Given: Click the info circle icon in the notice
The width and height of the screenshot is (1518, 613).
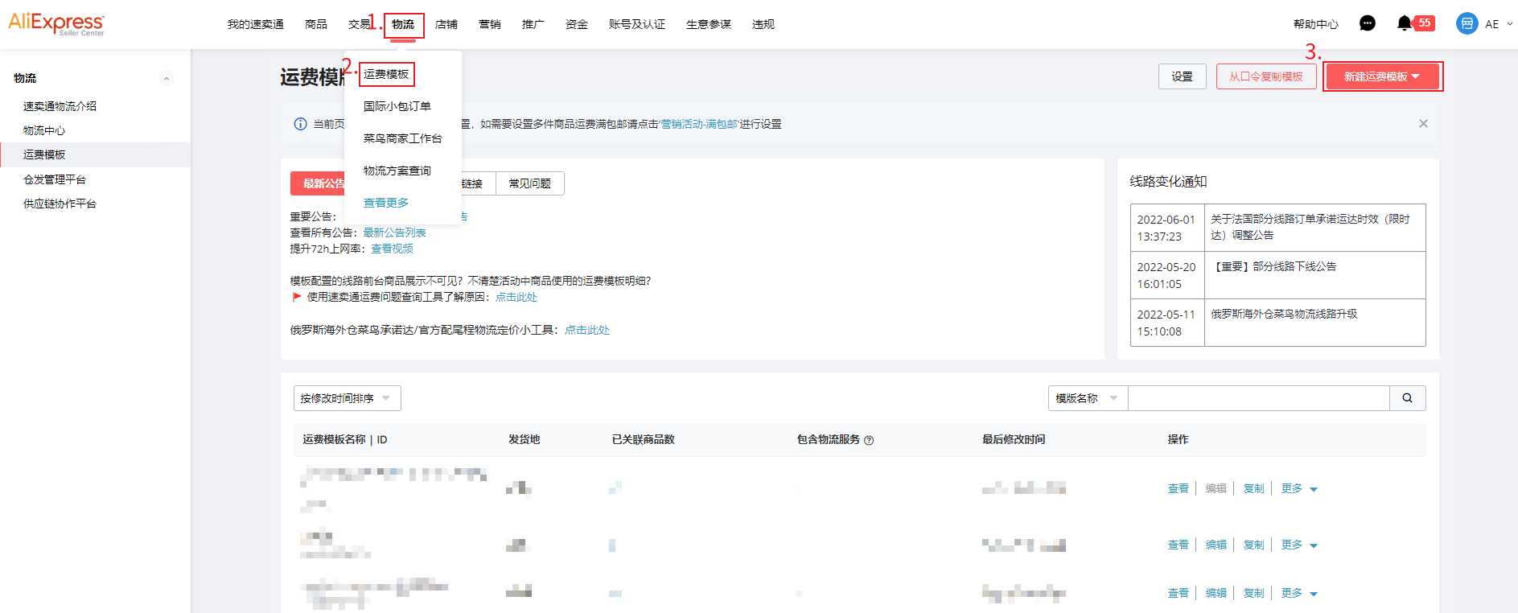Looking at the screenshot, I should 300,124.
